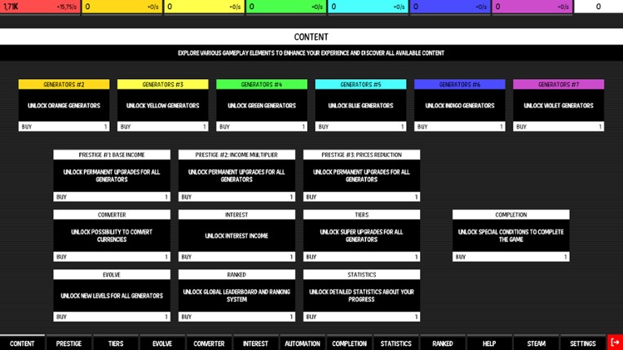Buy the Tiers unlock
The height and width of the screenshot is (350, 623).
(x=361, y=256)
